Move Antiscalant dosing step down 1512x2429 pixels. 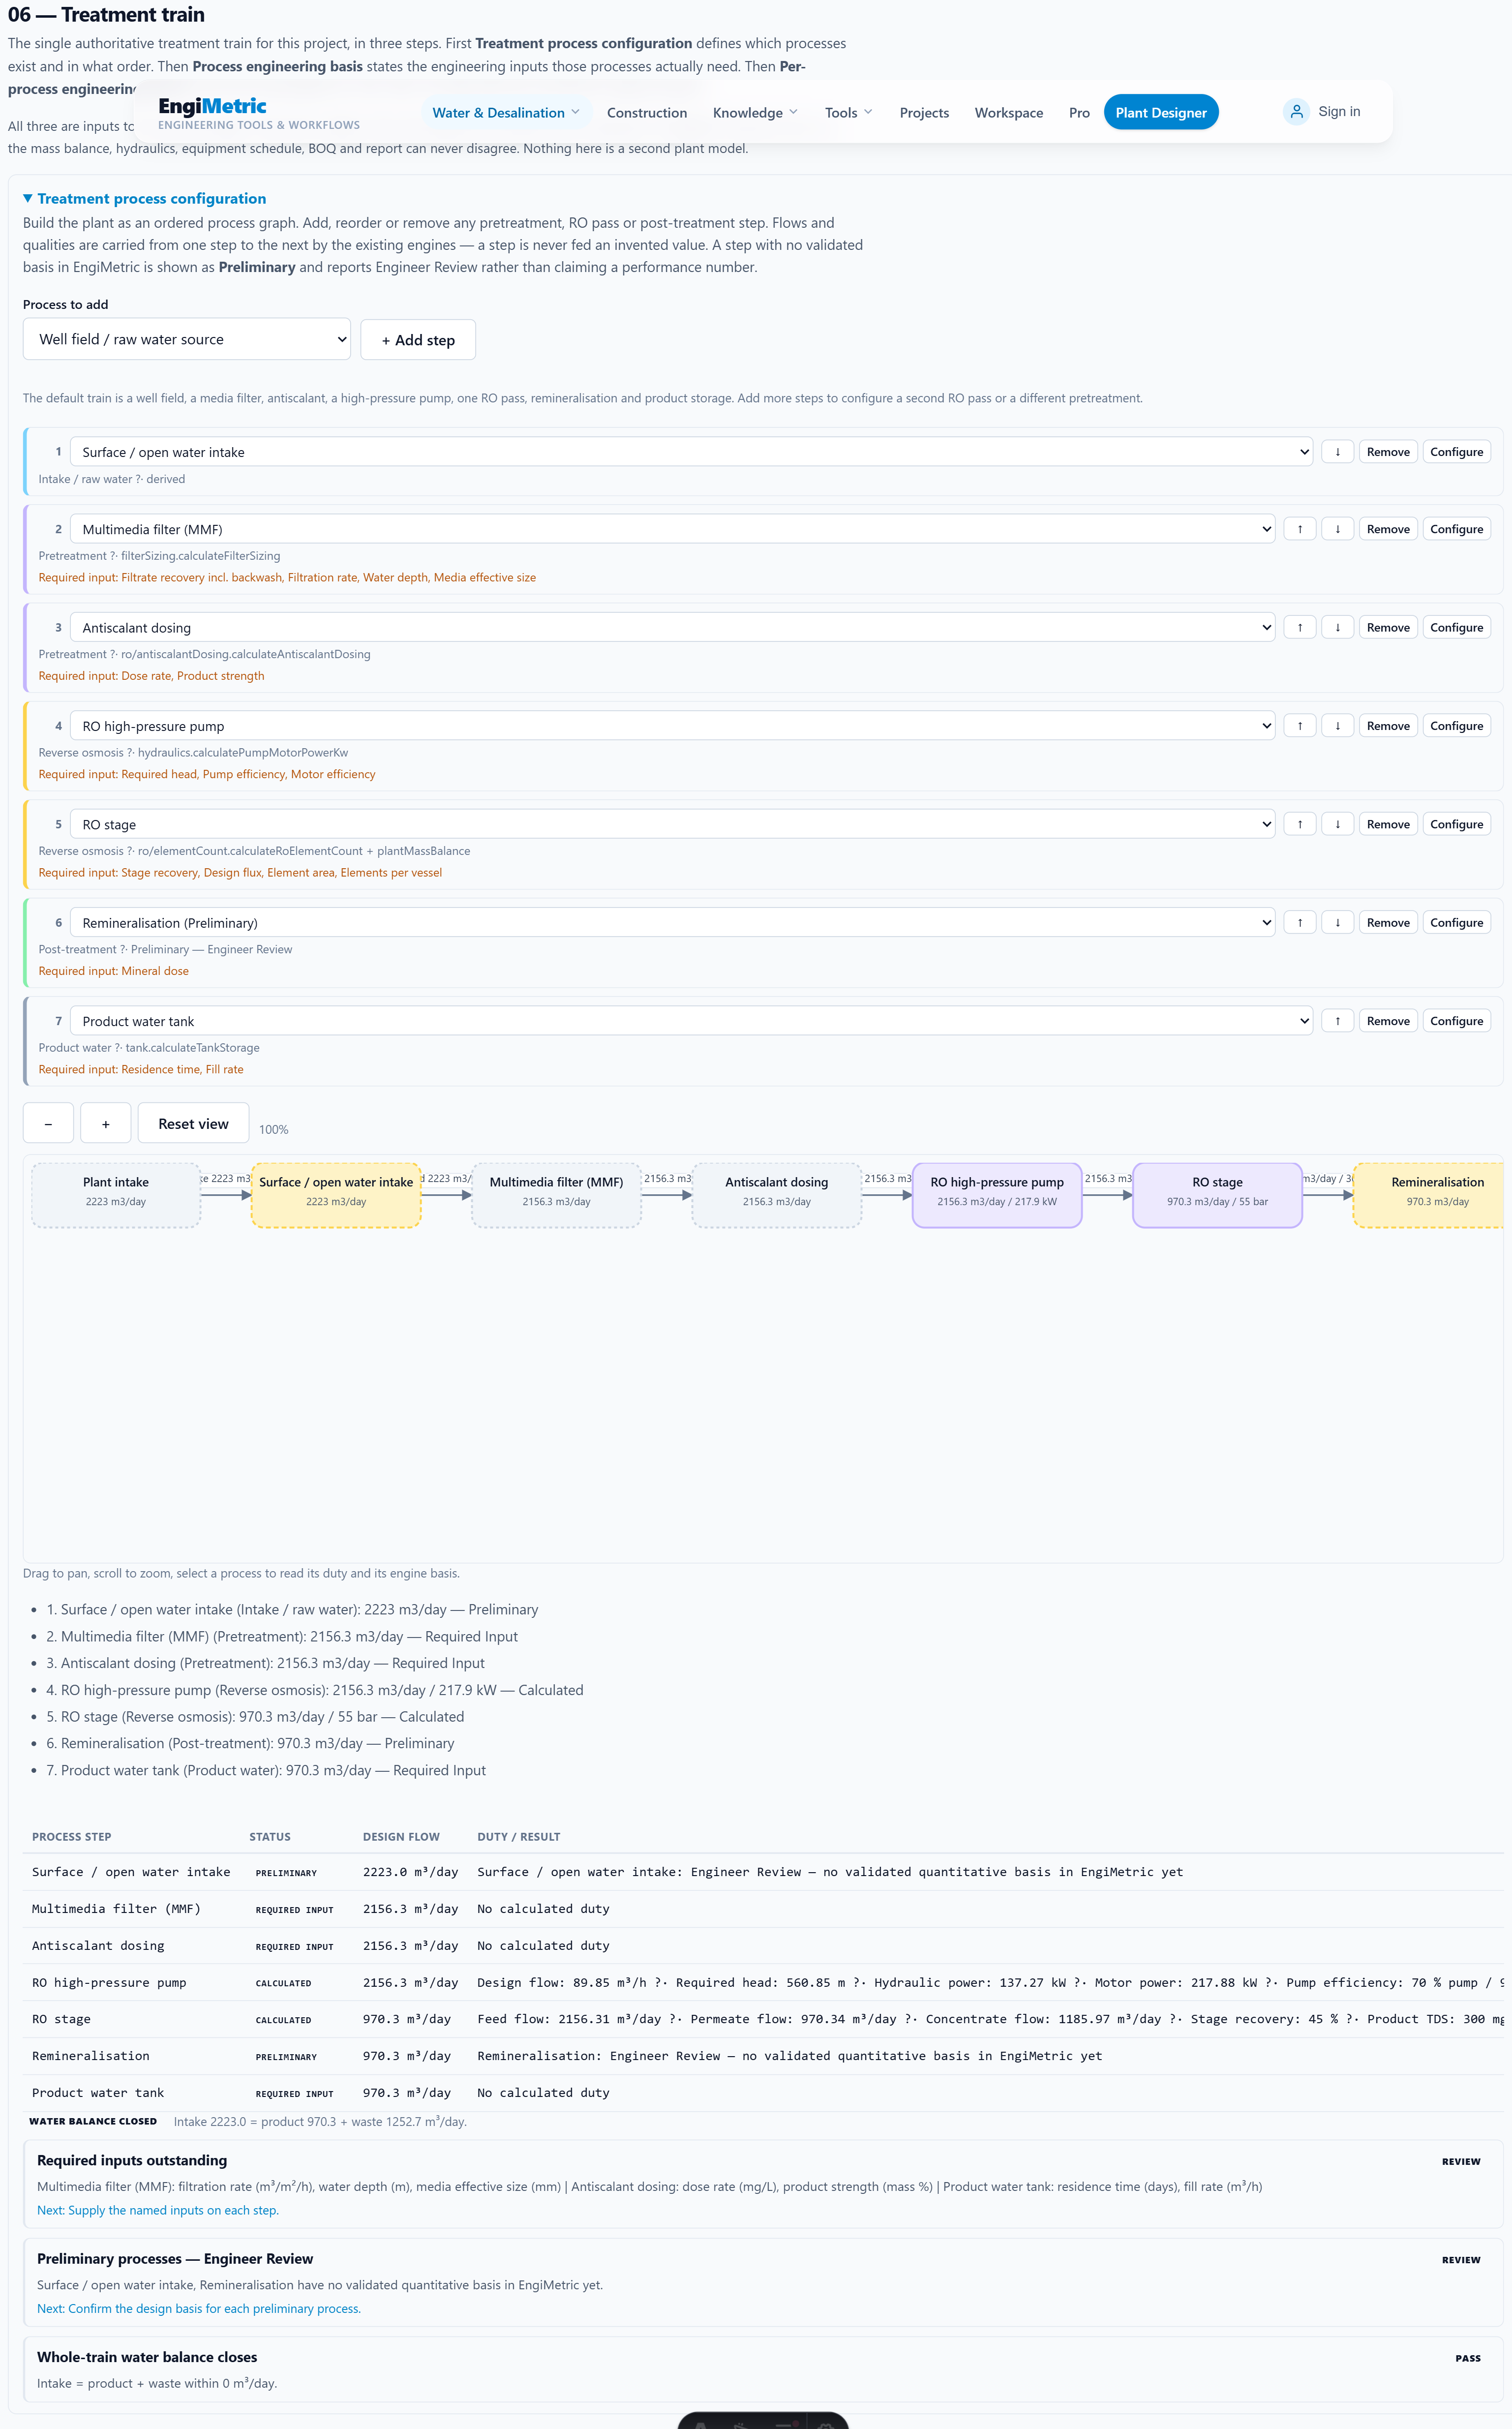(x=1337, y=627)
